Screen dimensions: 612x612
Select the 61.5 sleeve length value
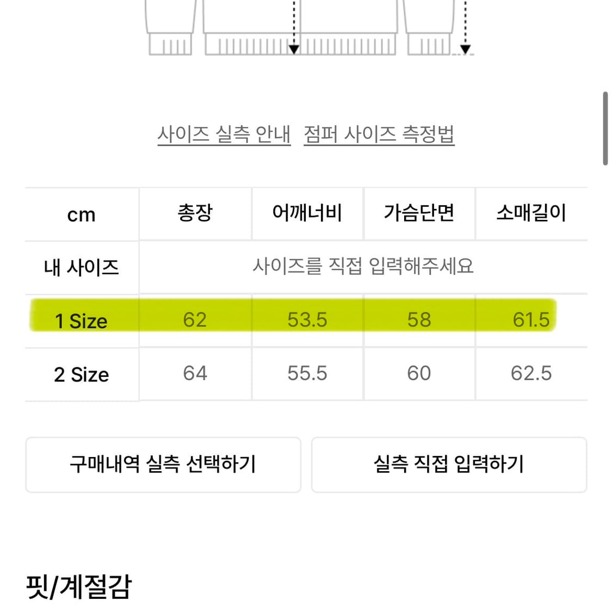[530, 321]
